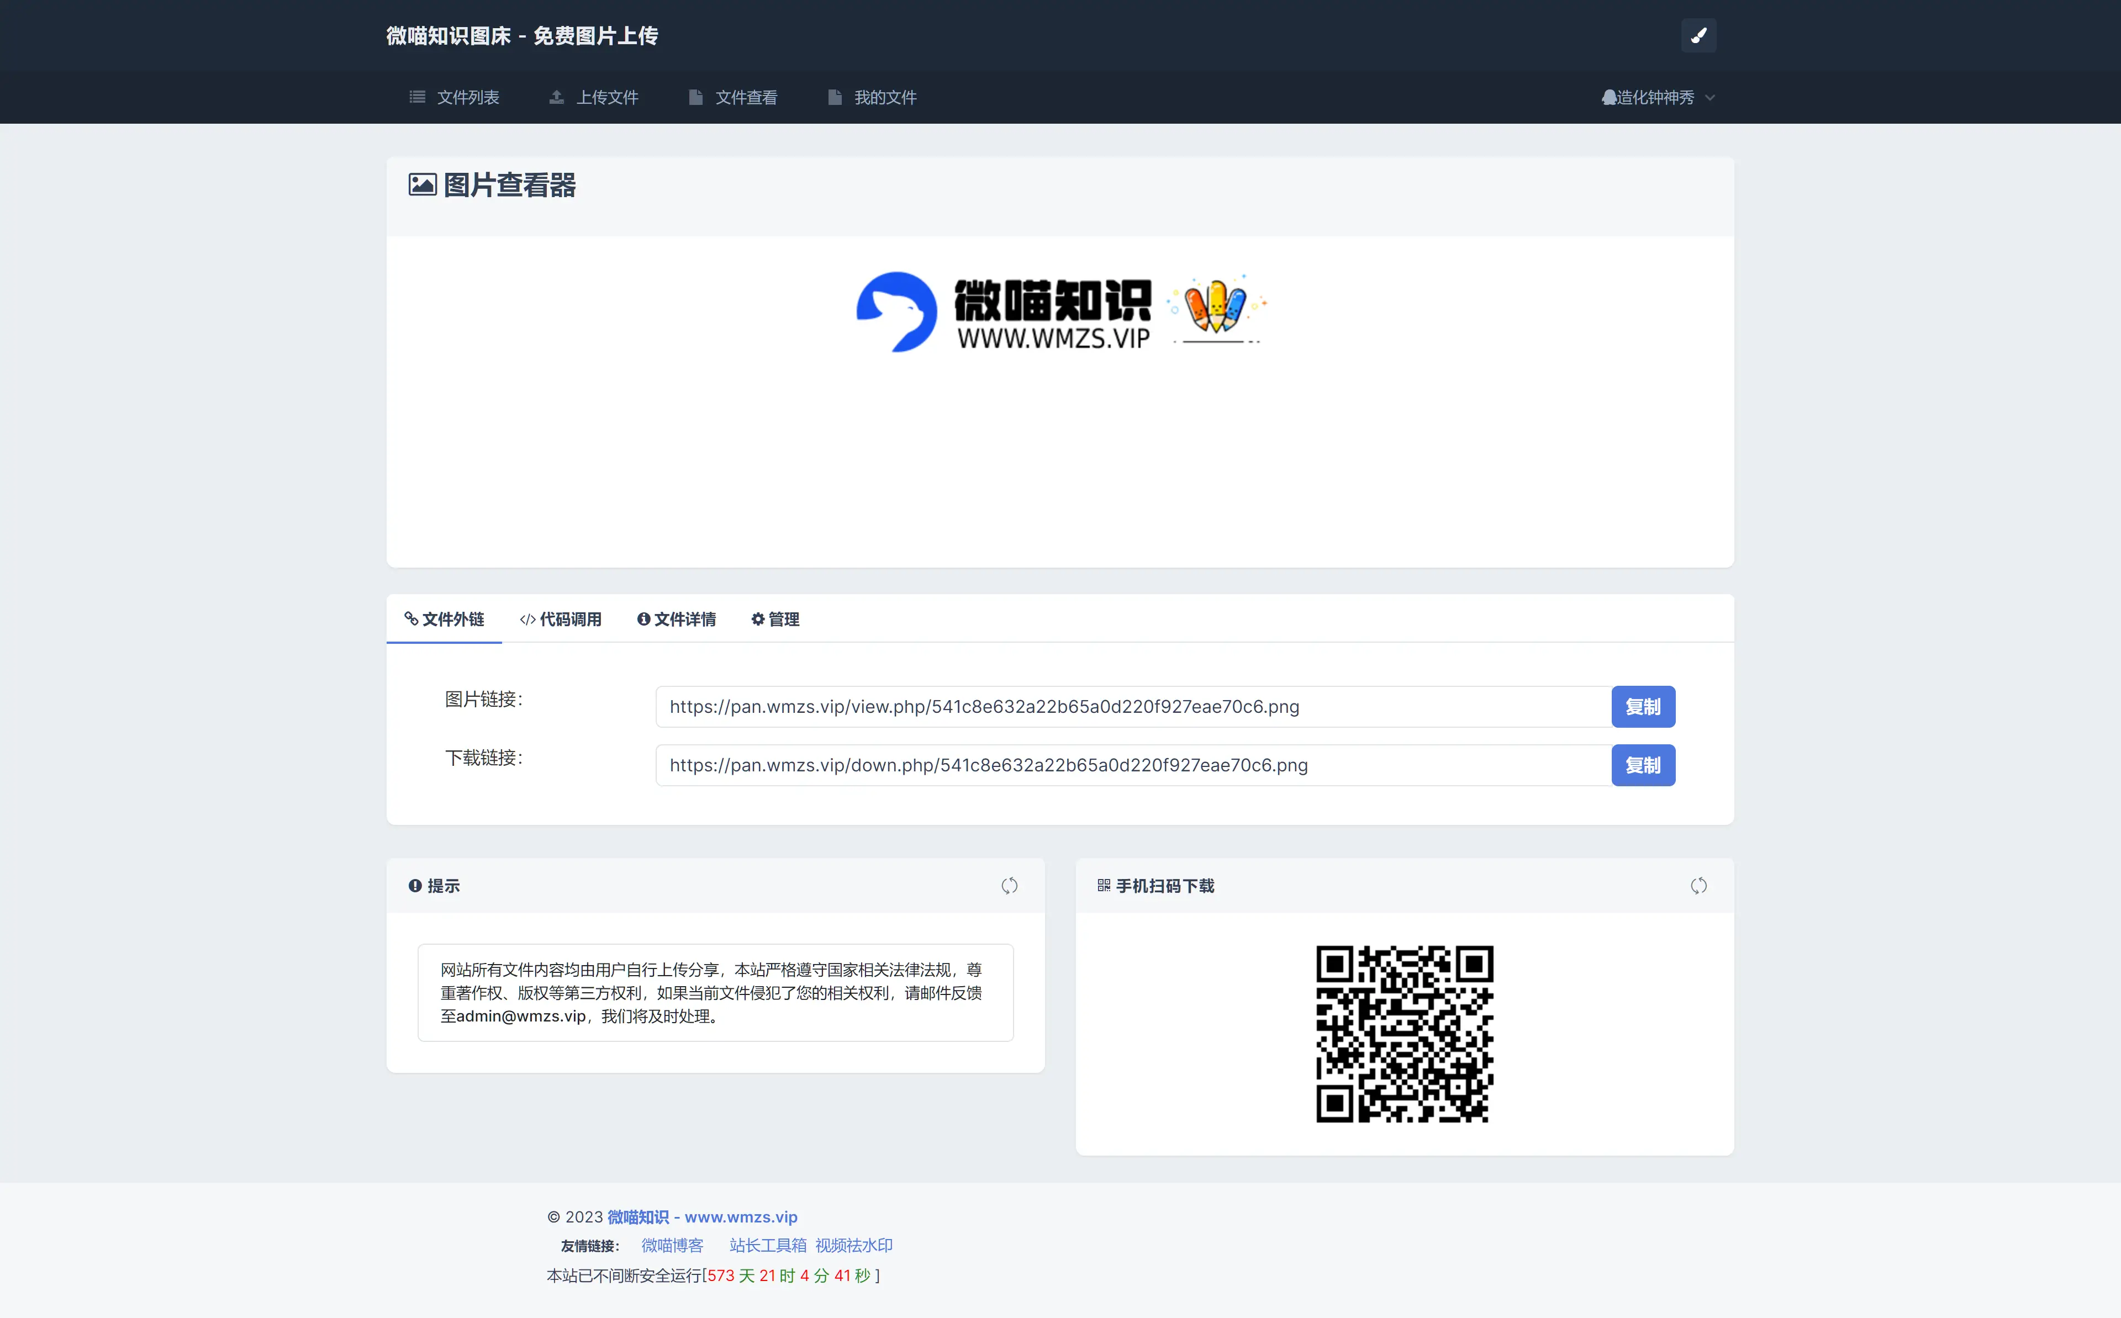Open the 我的文件 menu item
The image size is (2121, 1318).
885,97
